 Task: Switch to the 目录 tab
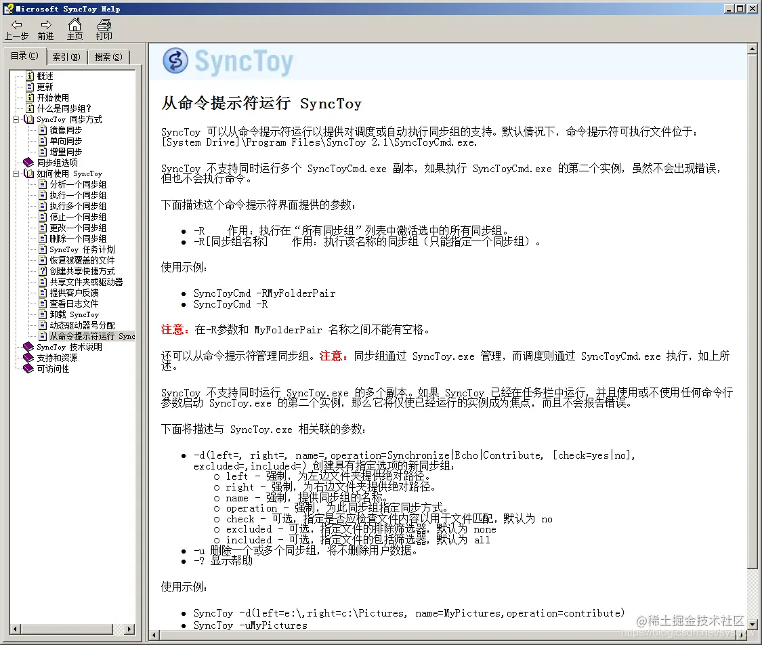click(24, 56)
